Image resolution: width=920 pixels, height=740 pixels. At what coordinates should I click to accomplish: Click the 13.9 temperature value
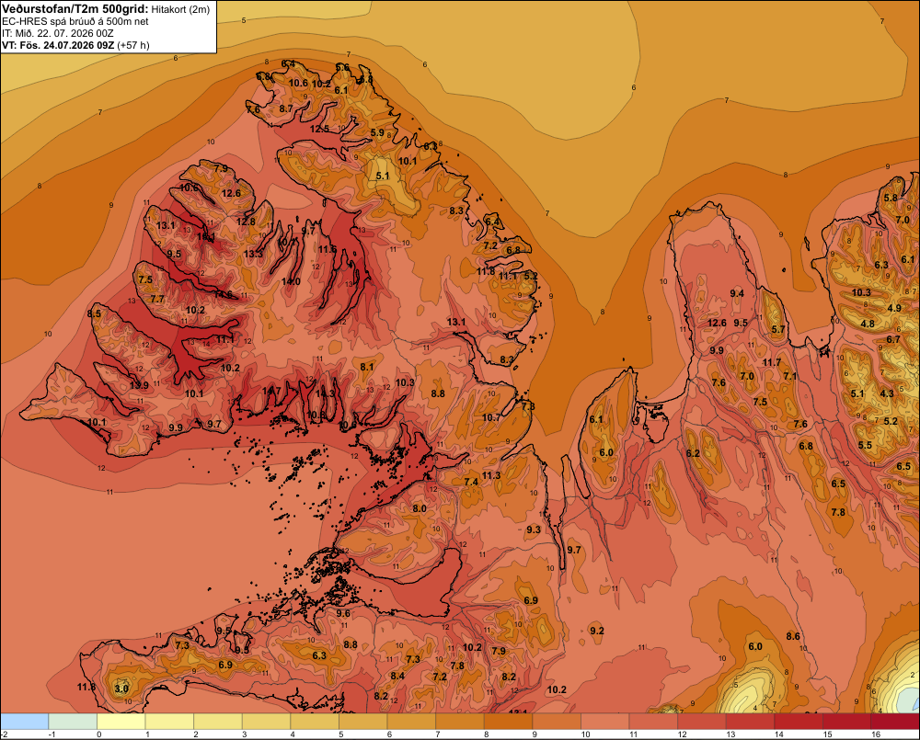(139, 385)
